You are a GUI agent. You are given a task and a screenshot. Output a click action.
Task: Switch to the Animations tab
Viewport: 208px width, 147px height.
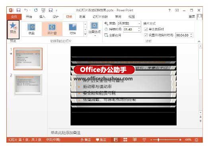tap(82, 17)
